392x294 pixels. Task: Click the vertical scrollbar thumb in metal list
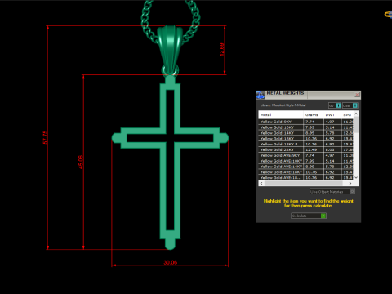click(356, 125)
